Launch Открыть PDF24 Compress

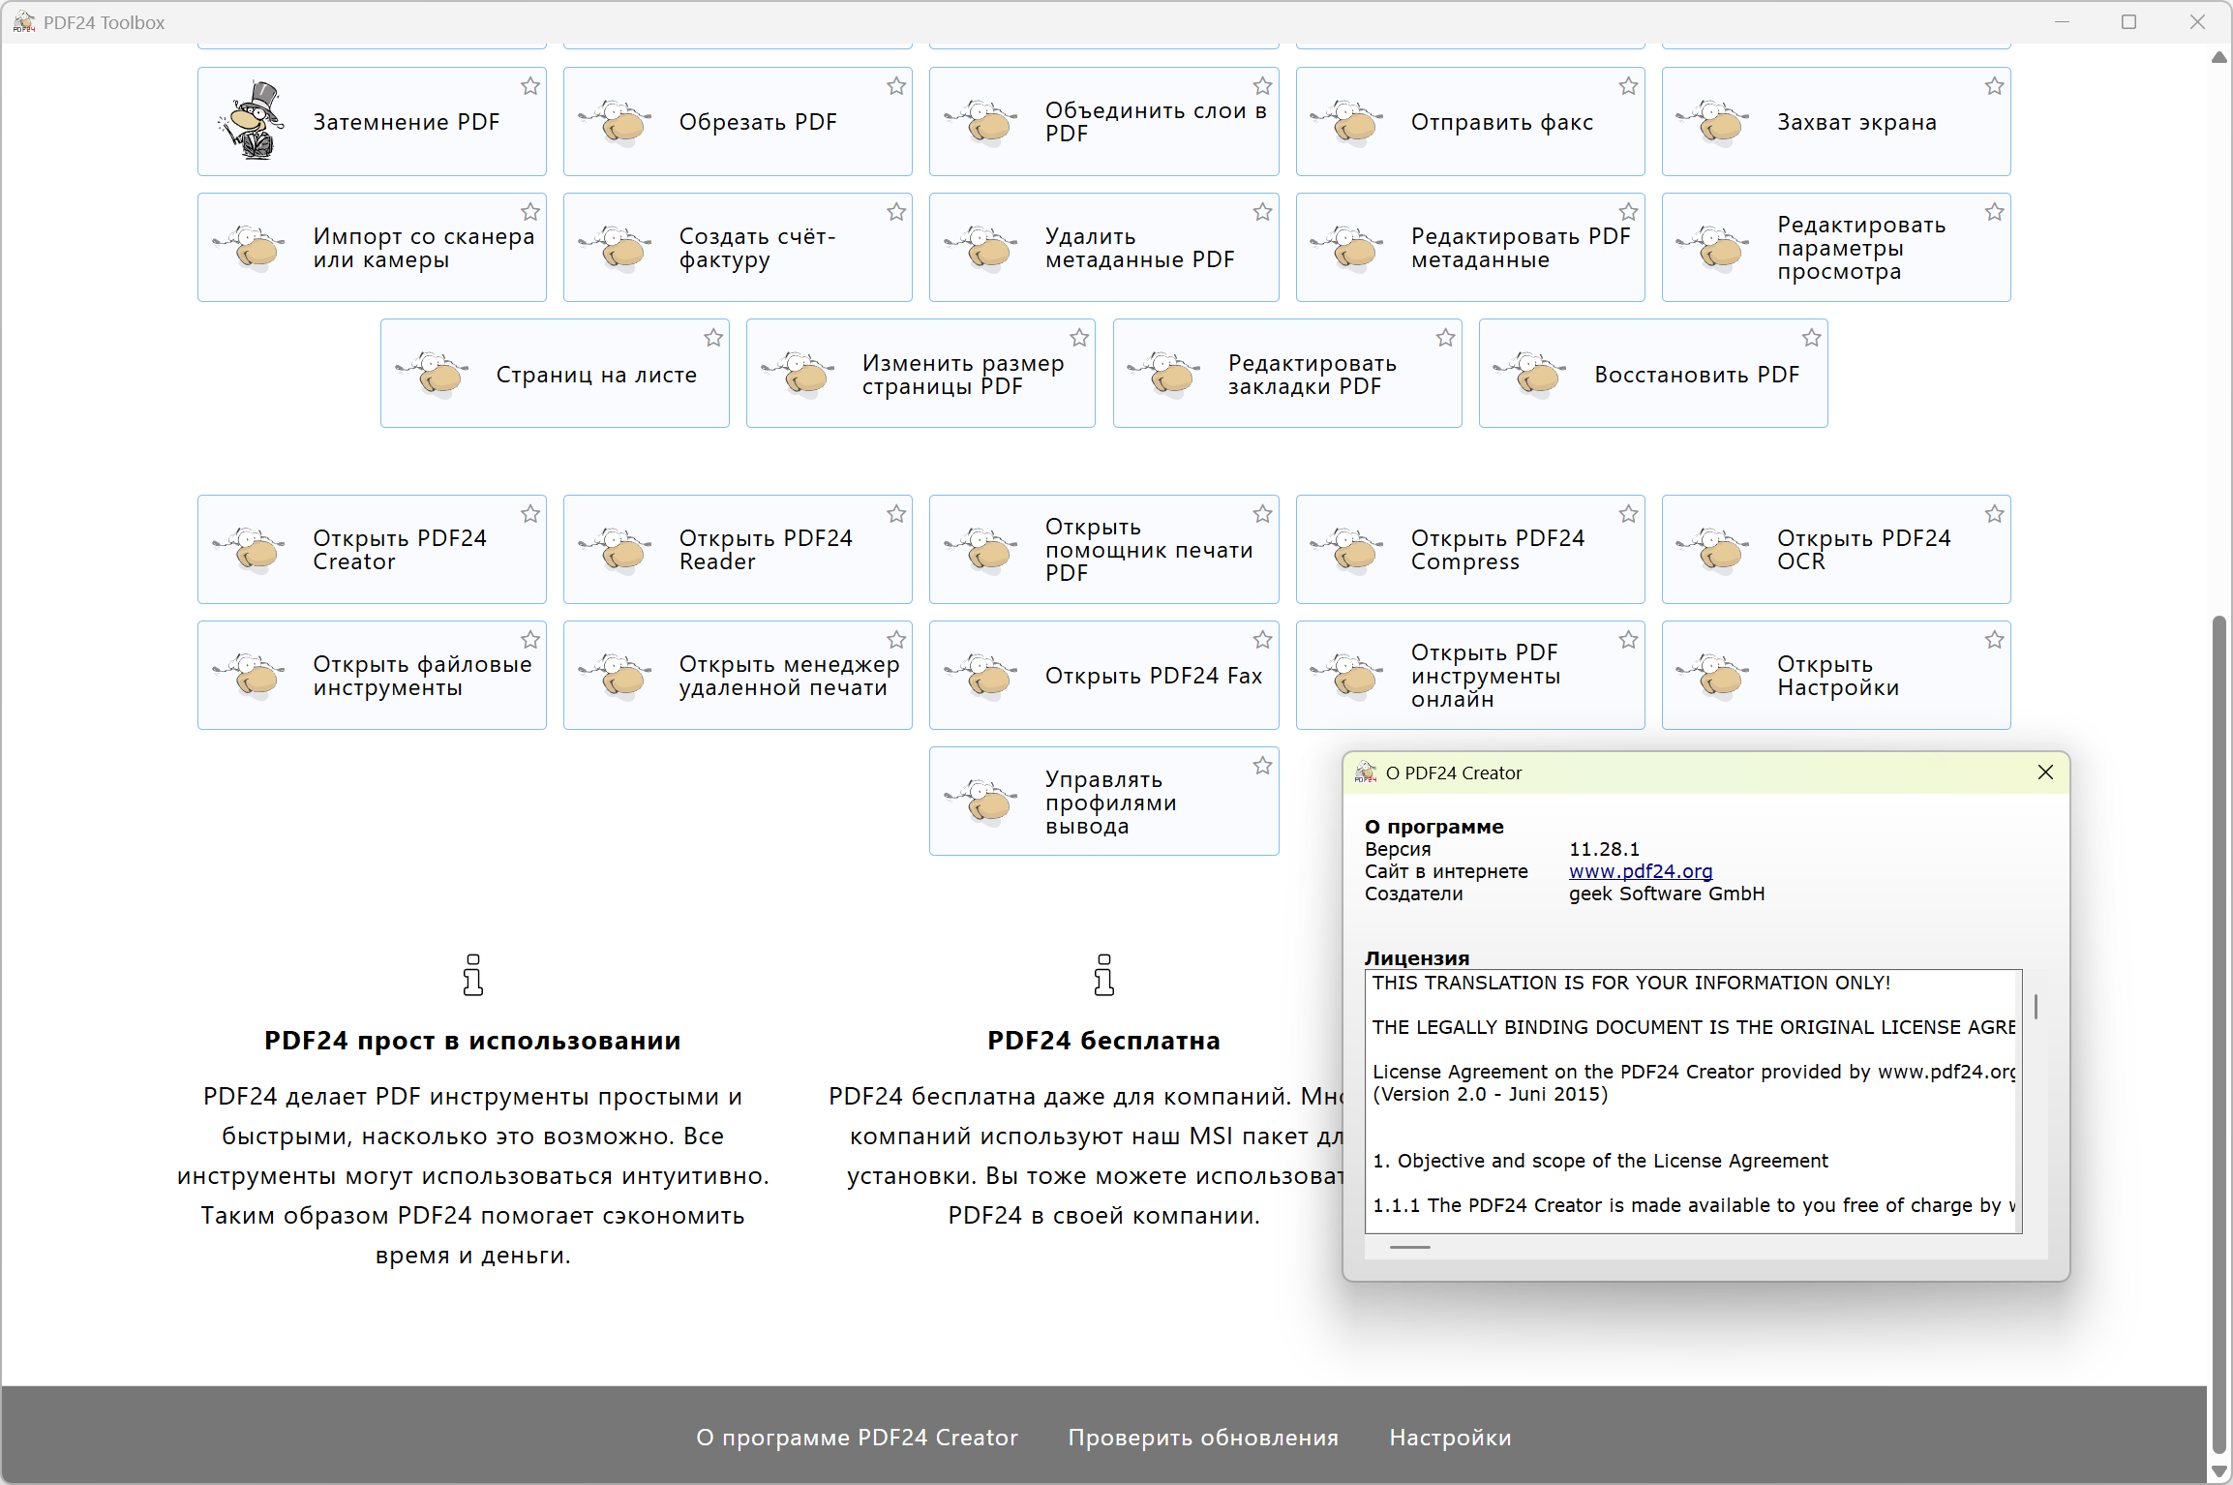pos(1470,550)
